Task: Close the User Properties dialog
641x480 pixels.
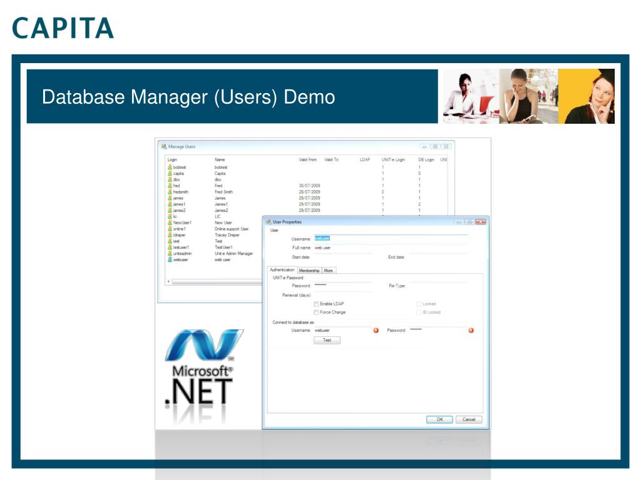Action: tap(481, 222)
